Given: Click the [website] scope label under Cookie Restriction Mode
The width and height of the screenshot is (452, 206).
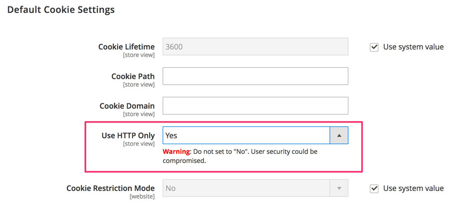Looking at the screenshot, I should coord(142,196).
